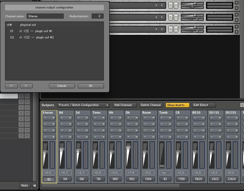Click Hh output assignment 9|10
The height and width of the screenshot is (191, 244).
point(115,179)
